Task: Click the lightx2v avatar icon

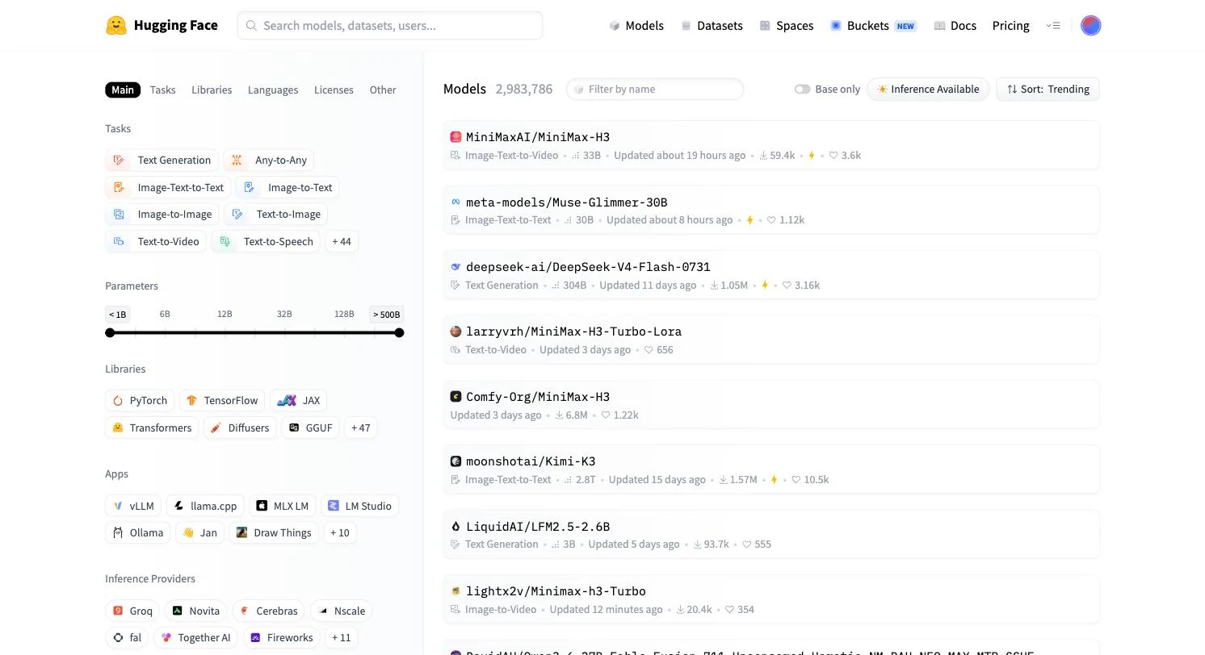Action: point(456,590)
